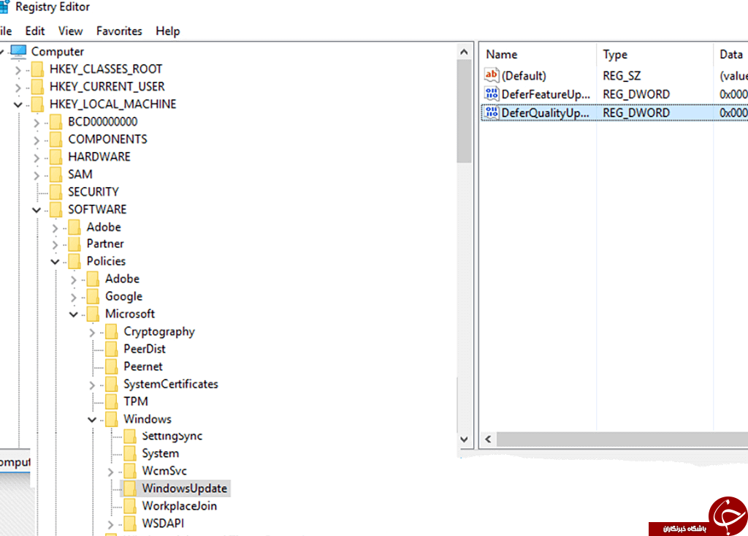The image size is (748, 536).
Task: Click the SystemCertificates folder icon
Action: click(x=112, y=384)
